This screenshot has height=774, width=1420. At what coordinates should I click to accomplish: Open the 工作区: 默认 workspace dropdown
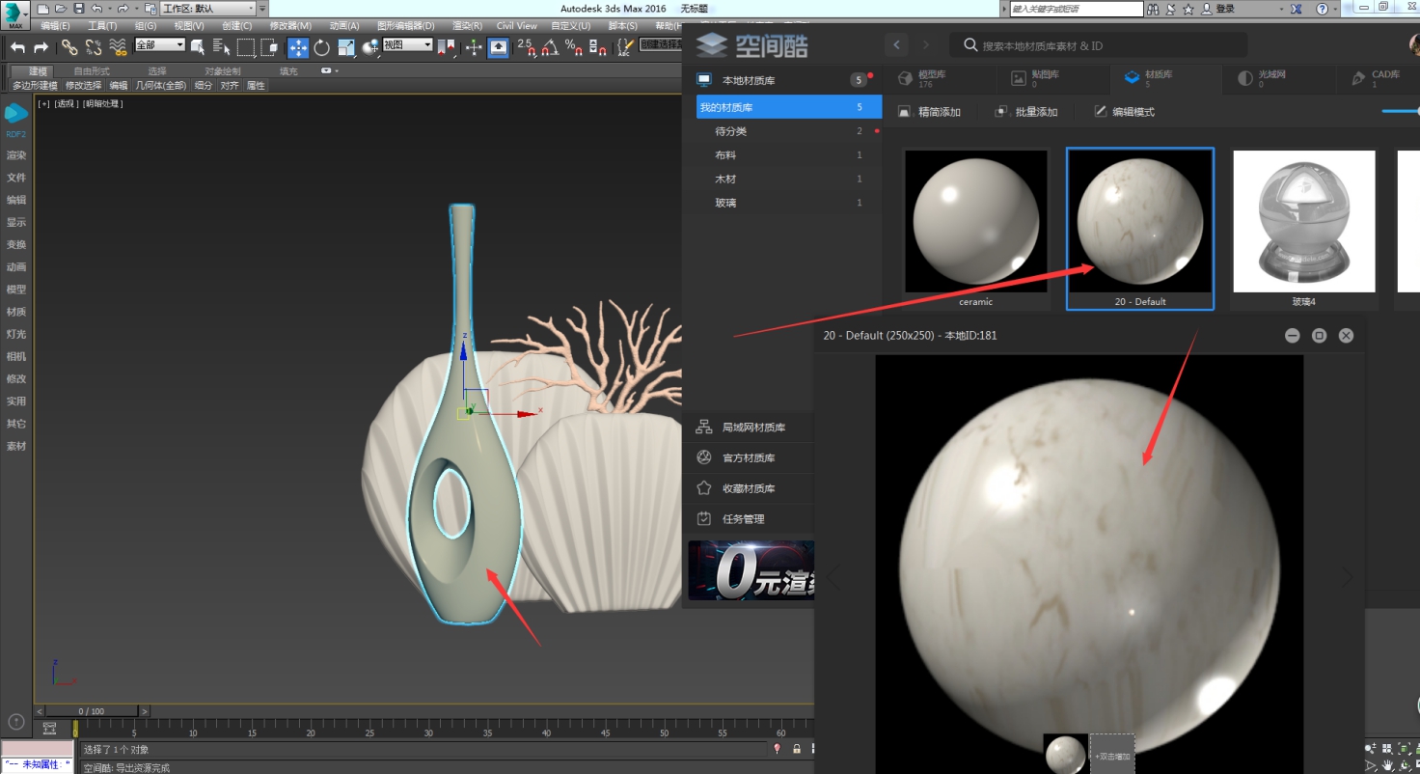tap(208, 9)
